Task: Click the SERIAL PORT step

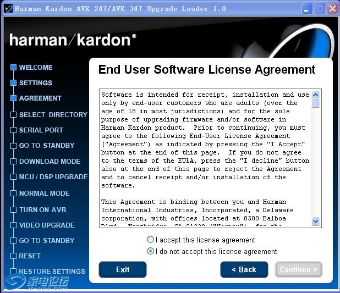Action: 41,130
